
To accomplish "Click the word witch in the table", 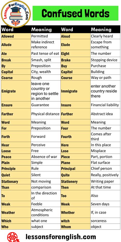I will pos(65,221).
